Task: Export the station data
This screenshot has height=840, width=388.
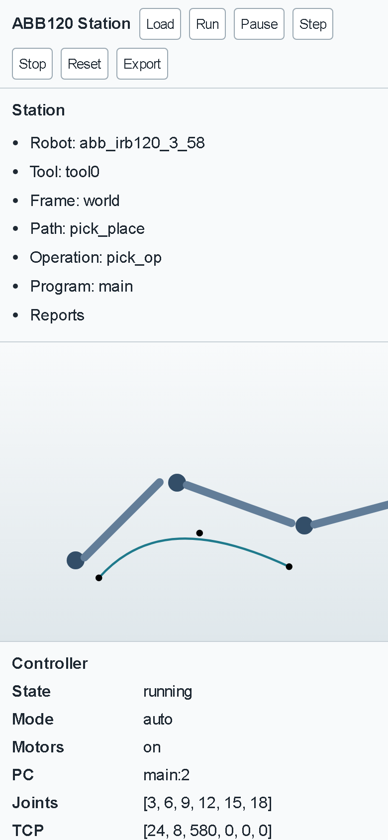Action: click(x=142, y=64)
